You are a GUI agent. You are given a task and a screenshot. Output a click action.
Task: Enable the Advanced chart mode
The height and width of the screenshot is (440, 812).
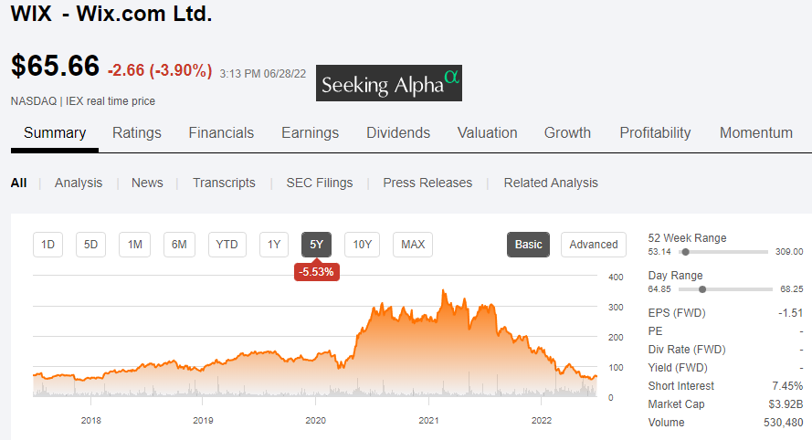coord(594,245)
